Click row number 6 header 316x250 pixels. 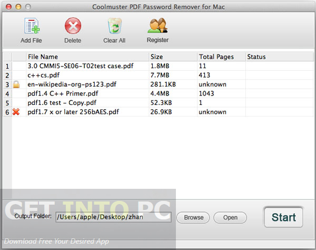coord(7,112)
